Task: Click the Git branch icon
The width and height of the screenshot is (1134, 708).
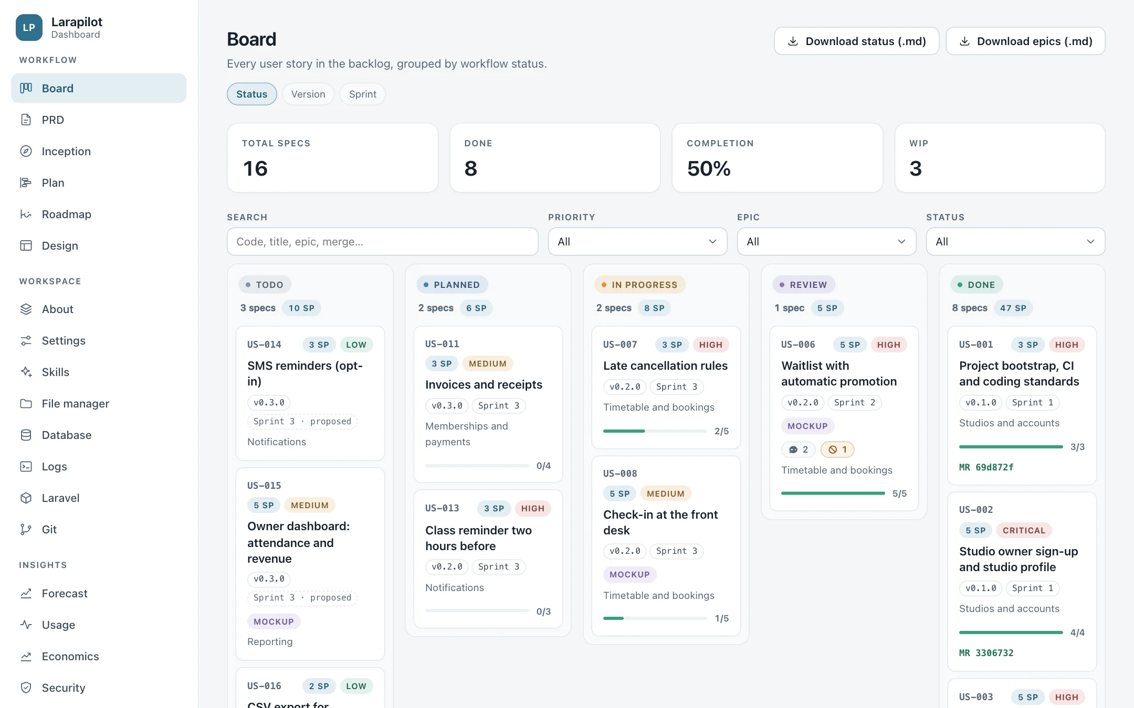Action: point(26,529)
